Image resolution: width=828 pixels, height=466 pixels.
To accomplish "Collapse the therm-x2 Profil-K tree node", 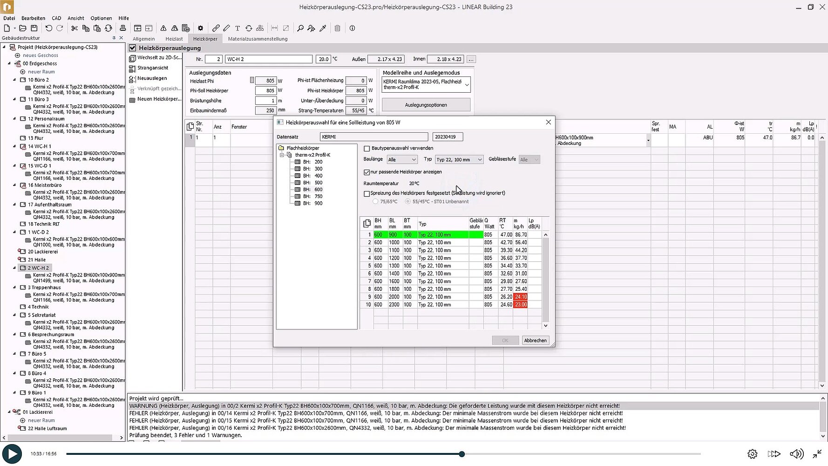I will point(282,155).
